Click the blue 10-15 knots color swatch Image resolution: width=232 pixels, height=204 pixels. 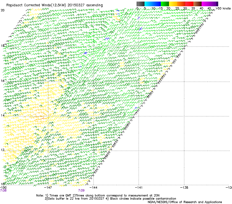tap(157, 4)
